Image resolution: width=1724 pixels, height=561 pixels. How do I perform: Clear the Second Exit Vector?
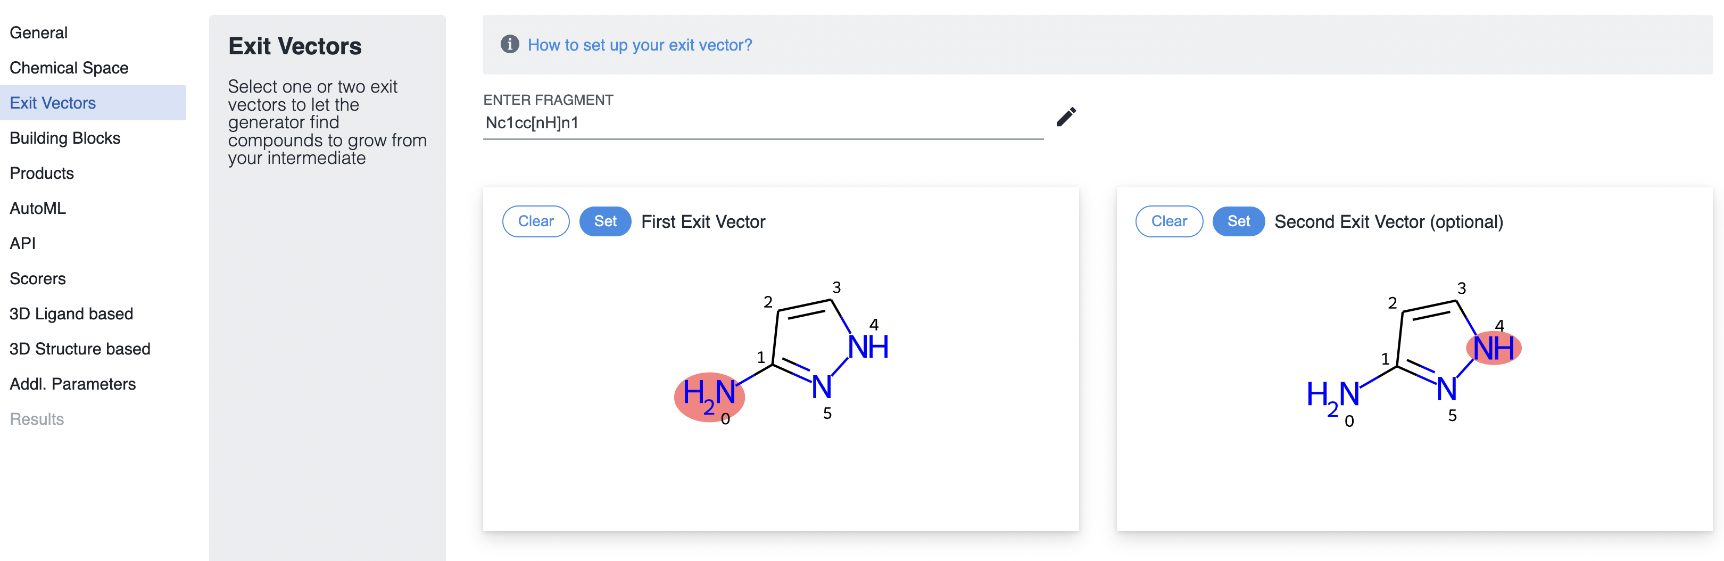(1168, 221)
